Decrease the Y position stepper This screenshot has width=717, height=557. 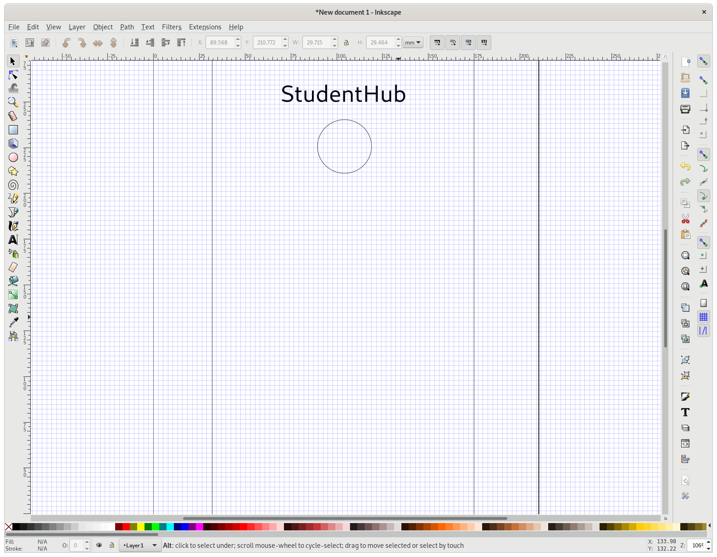(x=285, y=46)
